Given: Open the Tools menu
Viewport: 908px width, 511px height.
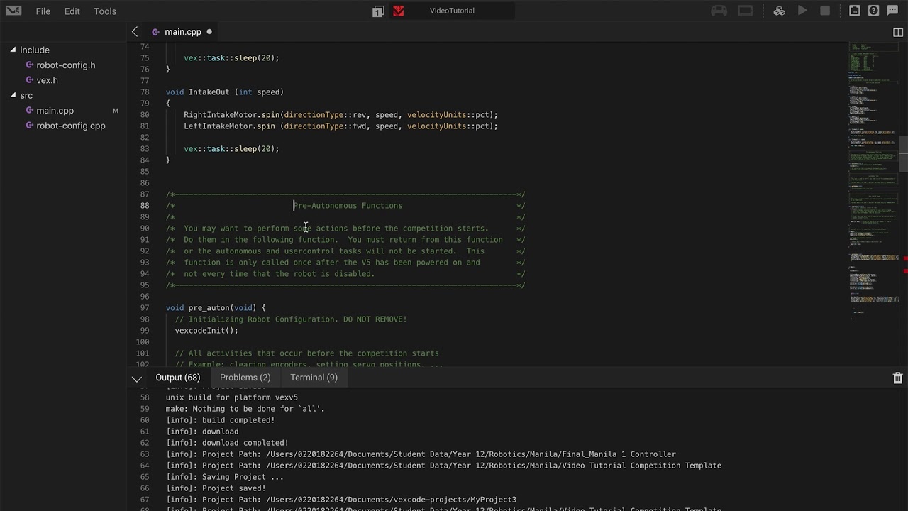Looking at the screenshot, I should (105, 11).
